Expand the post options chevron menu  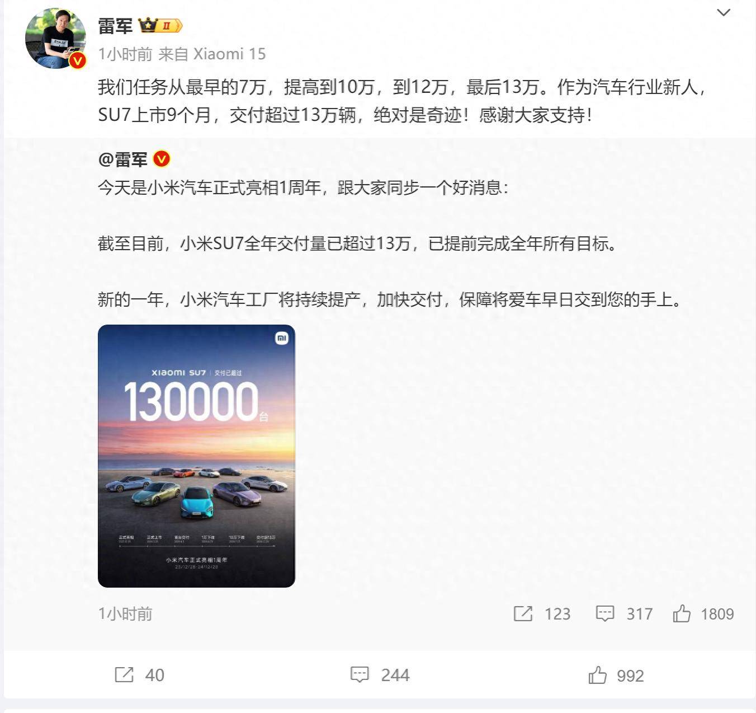click(724, 12)
